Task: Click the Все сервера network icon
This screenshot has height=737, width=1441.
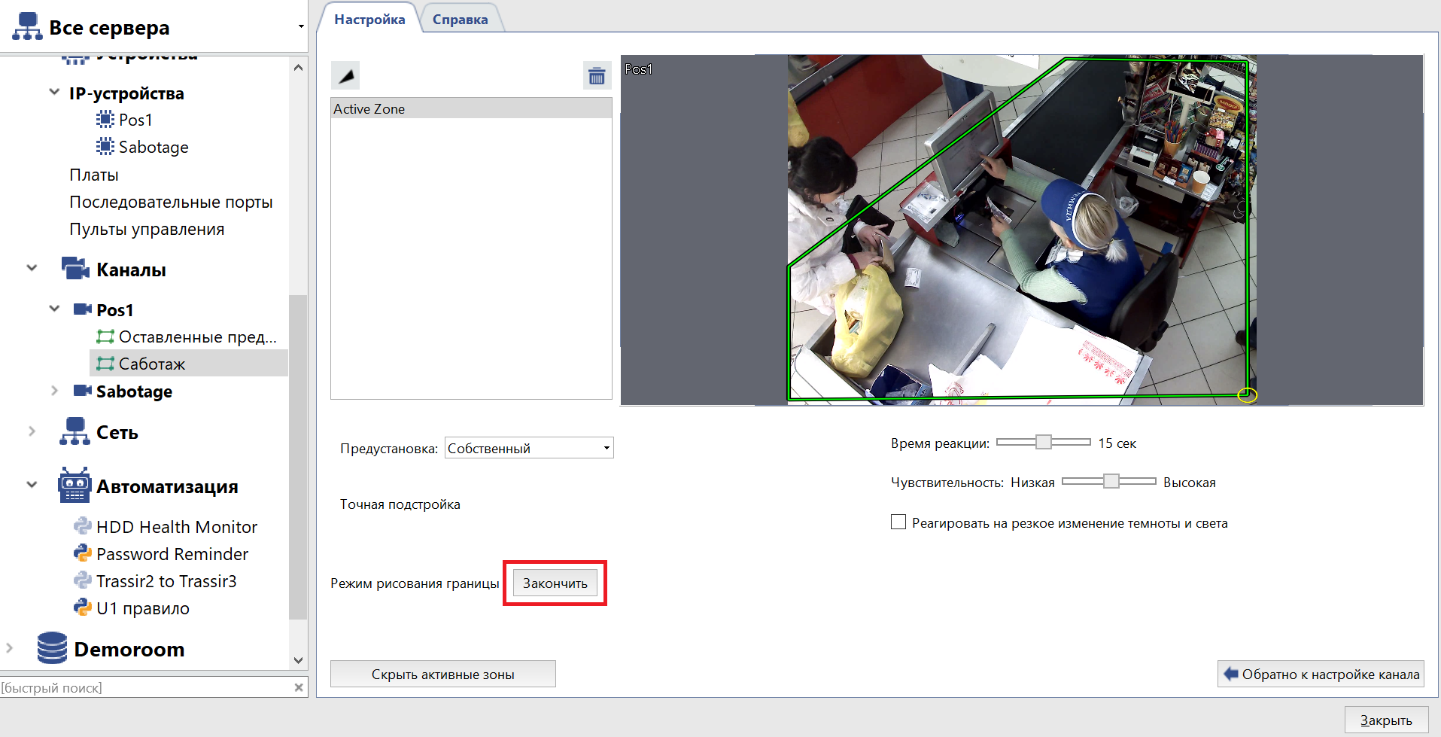Action: click(x=27, y=27)
